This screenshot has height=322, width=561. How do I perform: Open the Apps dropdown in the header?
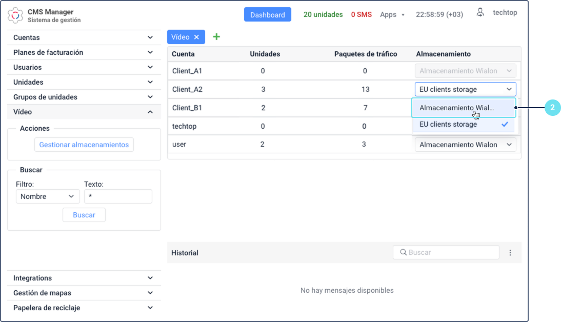click(x=392, y=14)
